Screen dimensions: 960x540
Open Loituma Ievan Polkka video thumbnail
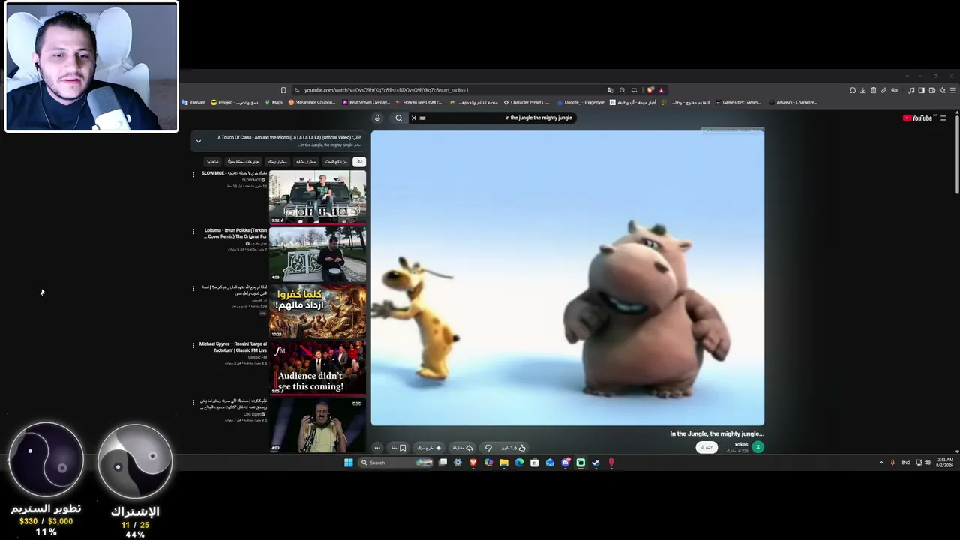pyautogui.click(x=318, y=254)
